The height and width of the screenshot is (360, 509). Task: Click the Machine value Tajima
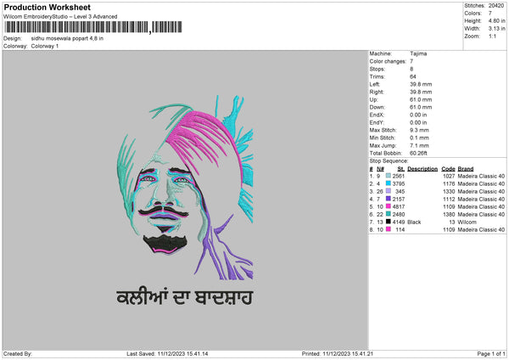point(418,53)
